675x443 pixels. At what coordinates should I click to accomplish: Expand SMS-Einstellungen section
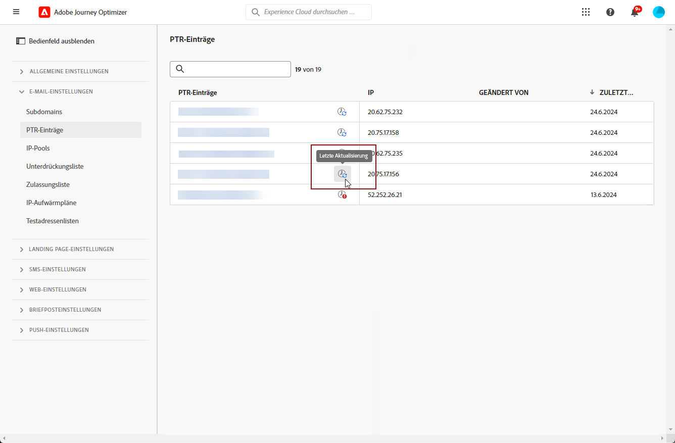click(x=57, y=269)
